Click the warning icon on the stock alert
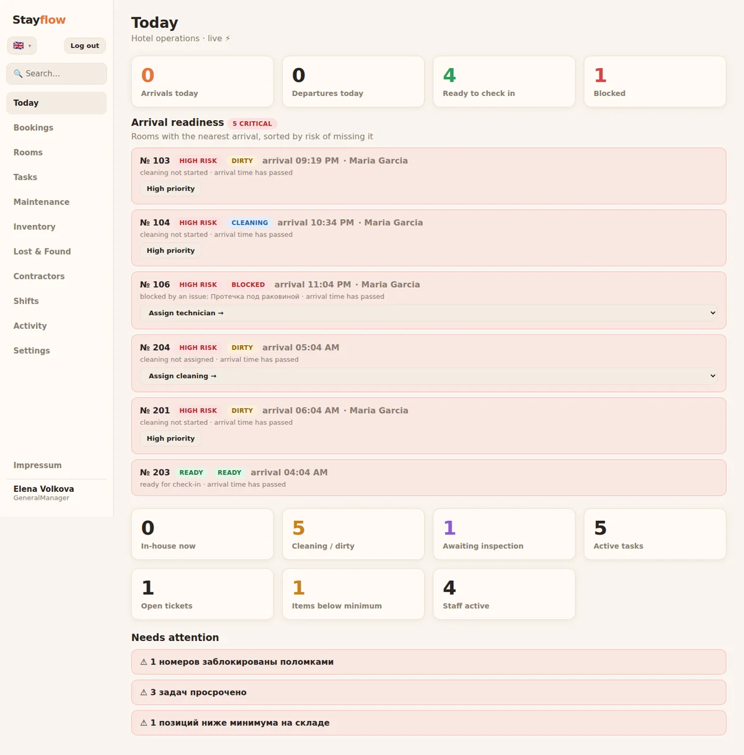744x755 pixels. pyautogui.click(x=144, y=723)
